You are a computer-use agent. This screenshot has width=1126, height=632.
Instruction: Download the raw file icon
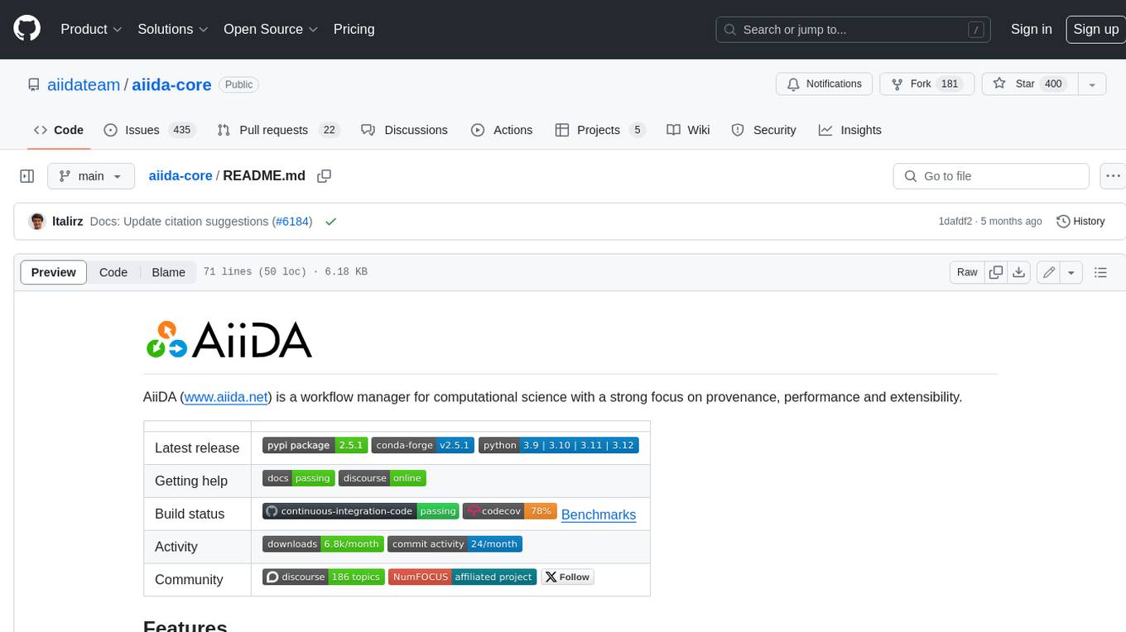(x=1019, y=272)
